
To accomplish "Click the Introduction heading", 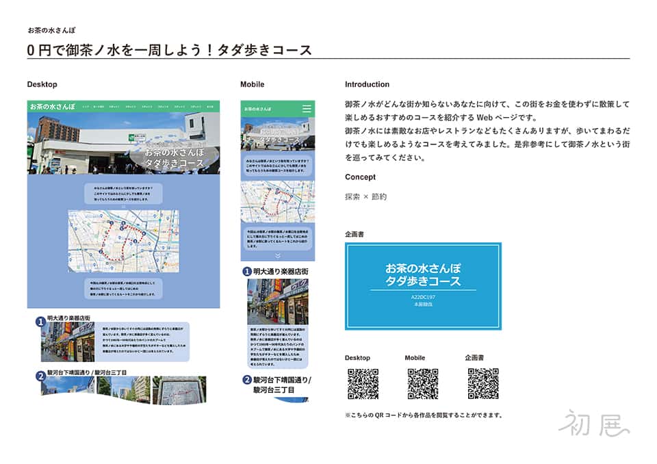I will click(367, 84).
